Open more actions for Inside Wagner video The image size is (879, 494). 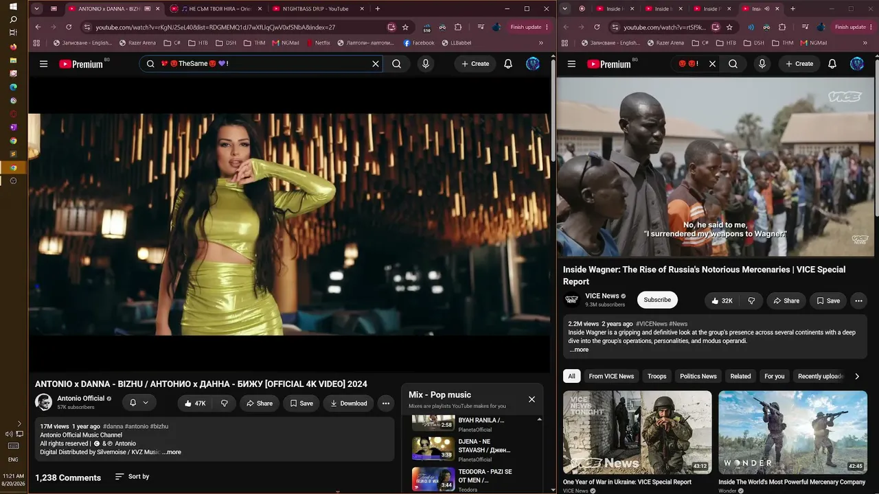(858, 301)
